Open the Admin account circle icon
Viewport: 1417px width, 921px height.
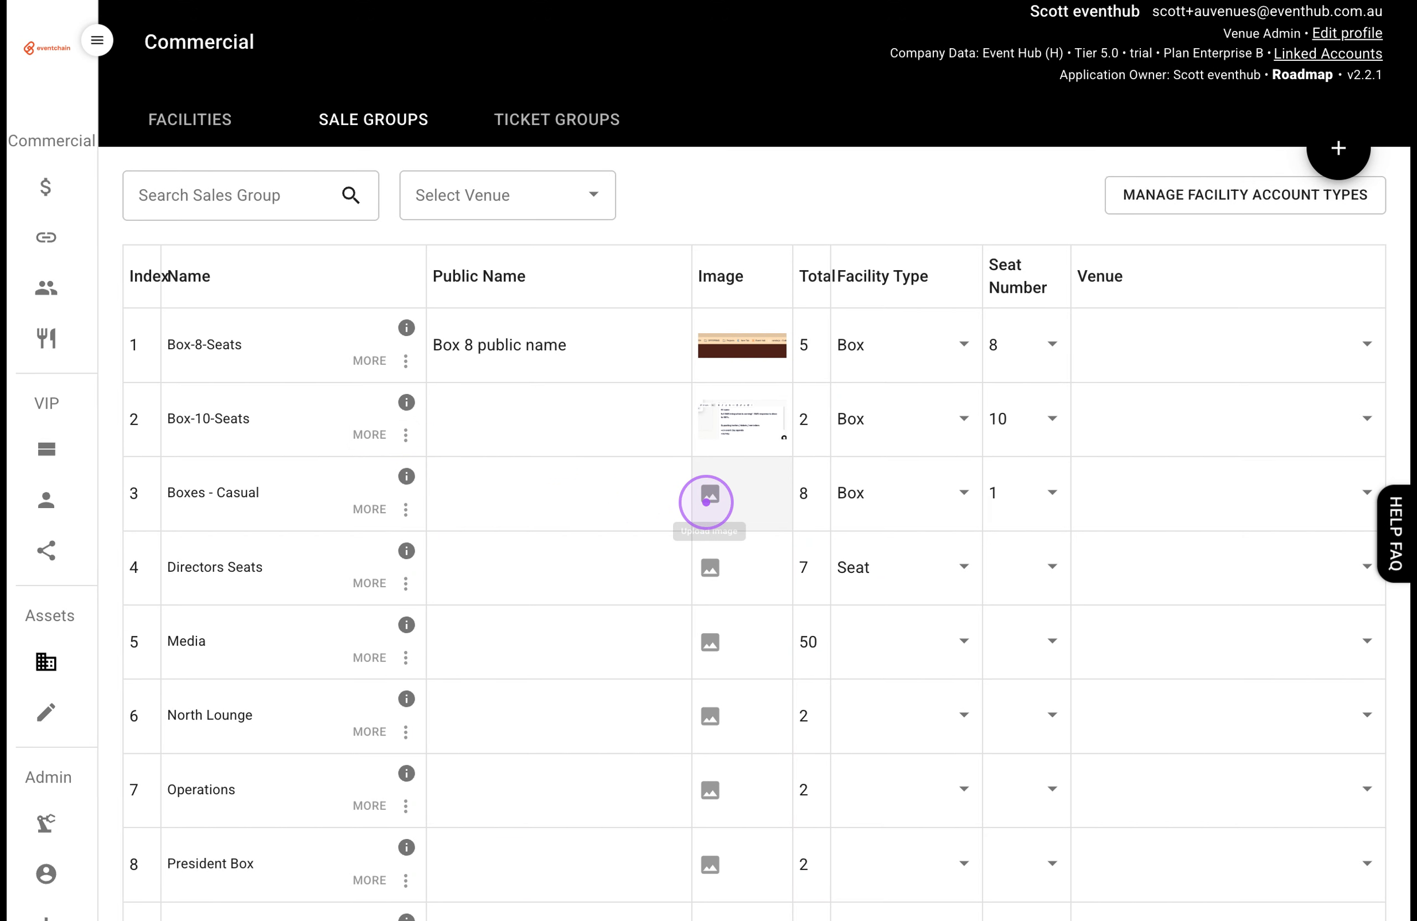coord(46,874)
